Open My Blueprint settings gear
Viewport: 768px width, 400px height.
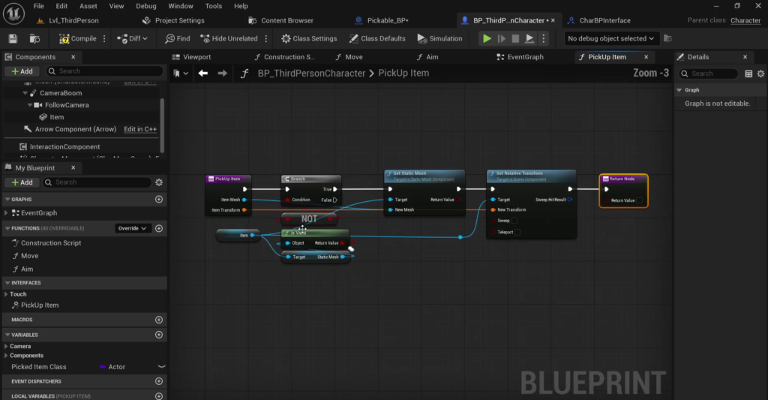point(159,182)
